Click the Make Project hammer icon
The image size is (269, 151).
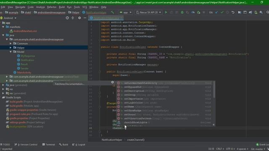[x=112, y=12]
